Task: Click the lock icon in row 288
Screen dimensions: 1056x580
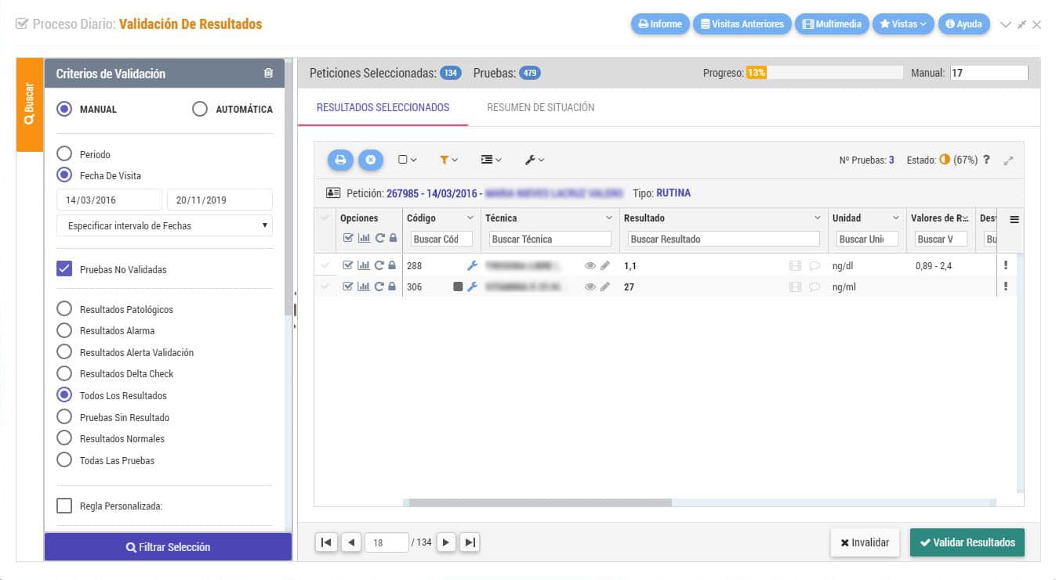Action: [x=392, y=265]
